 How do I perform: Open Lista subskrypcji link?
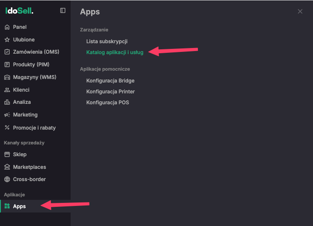pos(107,41)
